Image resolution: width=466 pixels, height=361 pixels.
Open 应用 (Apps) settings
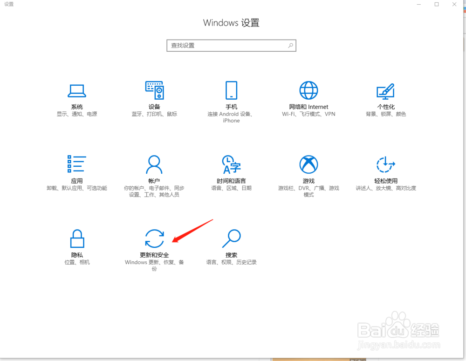tap(77, 173)
